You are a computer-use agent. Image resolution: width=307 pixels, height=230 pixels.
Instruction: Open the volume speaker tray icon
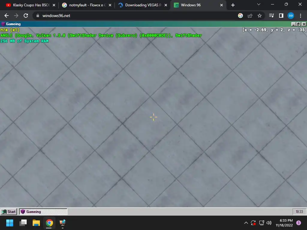269,223
